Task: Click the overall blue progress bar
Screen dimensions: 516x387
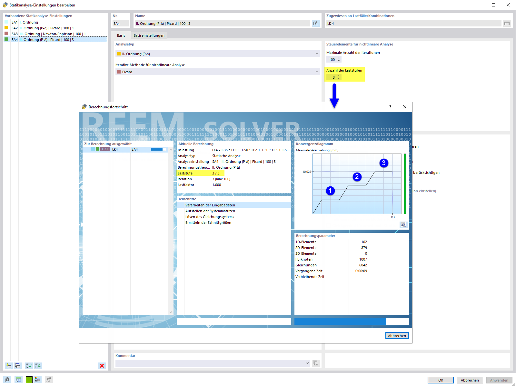Action: (352, 321)
